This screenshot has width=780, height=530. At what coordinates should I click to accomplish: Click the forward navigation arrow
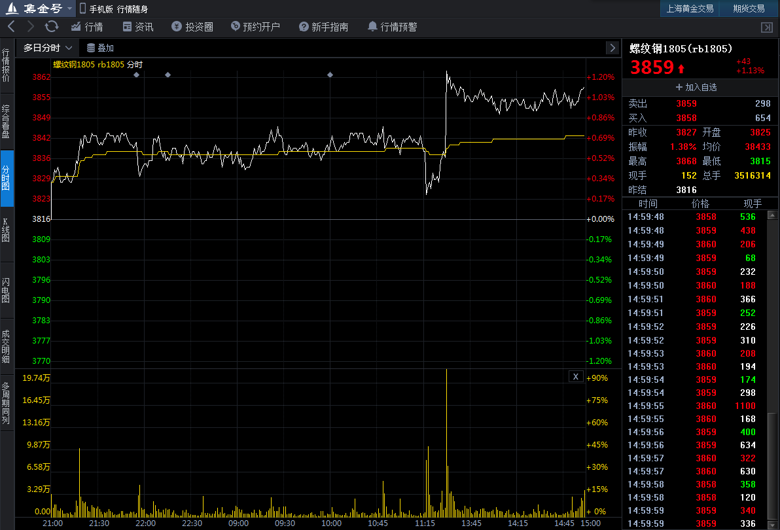point(31,27)
